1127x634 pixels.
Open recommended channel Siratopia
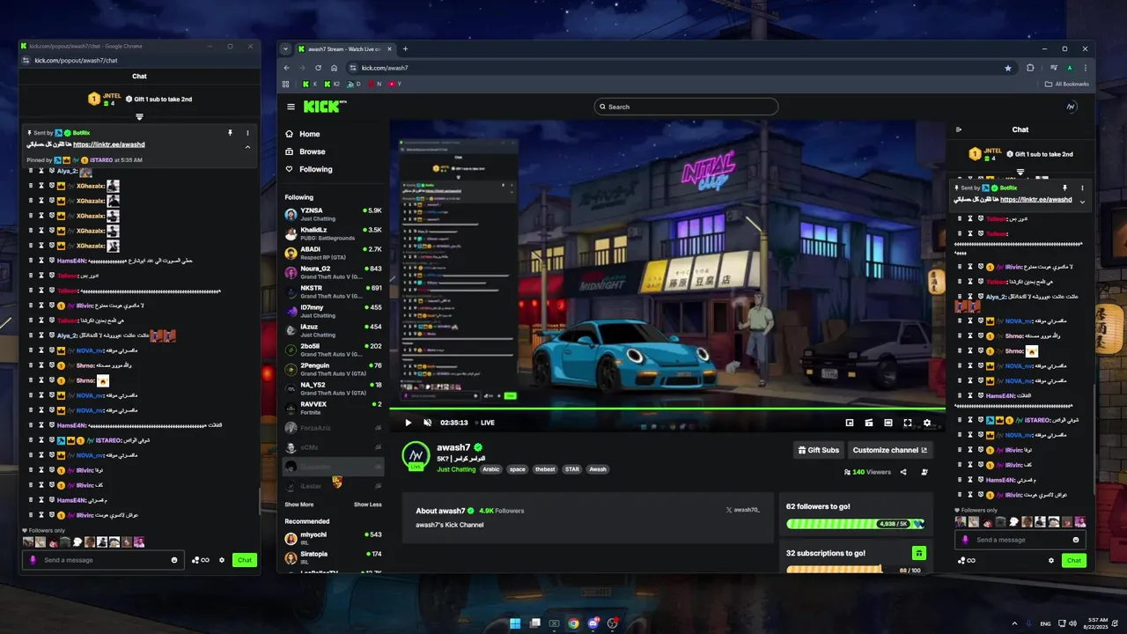[333, 557]
